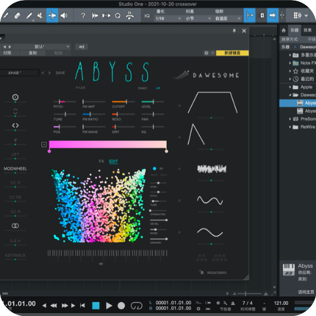The image size is (316, 316).
Task: Select the Paint pencil tool in toolbar
Action: [6, 15]
